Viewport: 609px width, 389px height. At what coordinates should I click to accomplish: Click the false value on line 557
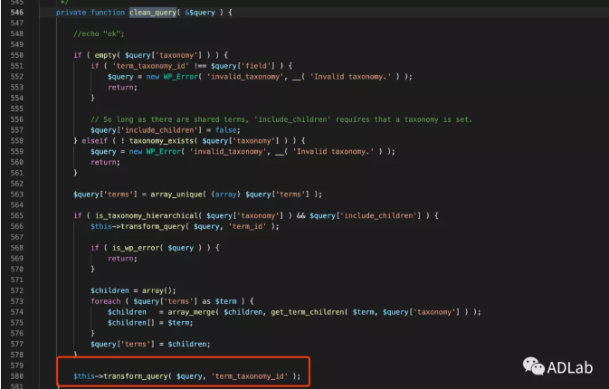pos(199,129)
